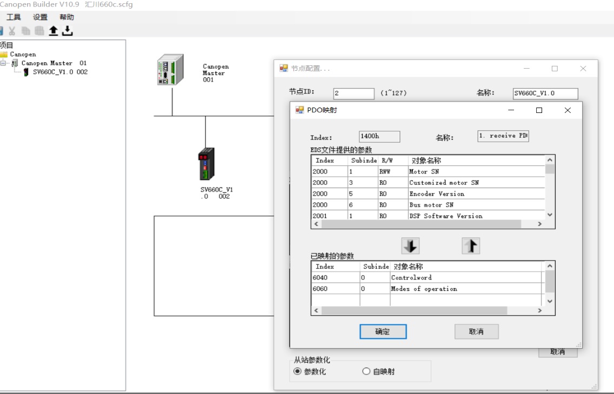Image resolution: width=614 pixels, height=394 pixels.
Task: Collapse the Canopen Master tree node
Action: [x=3, y=63]
